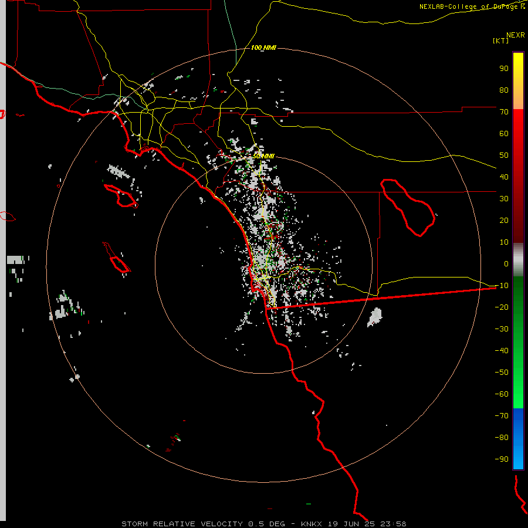Viewport: 528px width, 528px height.
Task: Select the -30 value on velocity scale
Action: [x=502, y=329]
